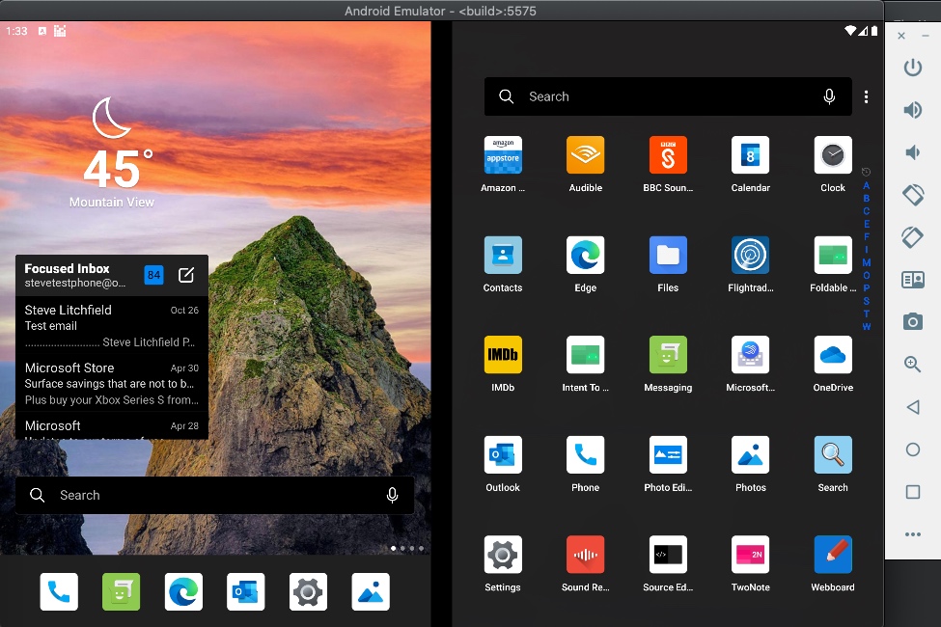Image resolution: width=941 pixels, height=627 pixels.
Task: Open Steve Litchfield's Test email
Action: 112,325
